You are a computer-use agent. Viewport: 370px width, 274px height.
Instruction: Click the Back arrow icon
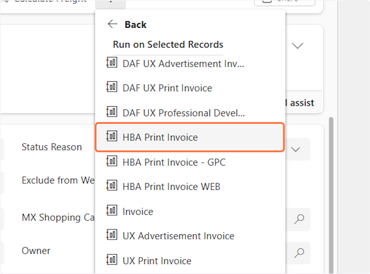pos(113,24)
